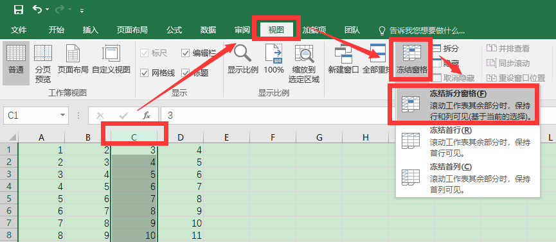Open the 显示比例 zoom dialog
The image size is (556, 242).
coord(243,60)
